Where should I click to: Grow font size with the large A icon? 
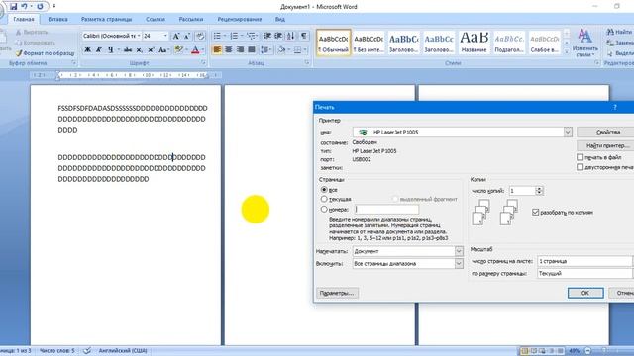point(176,37)
